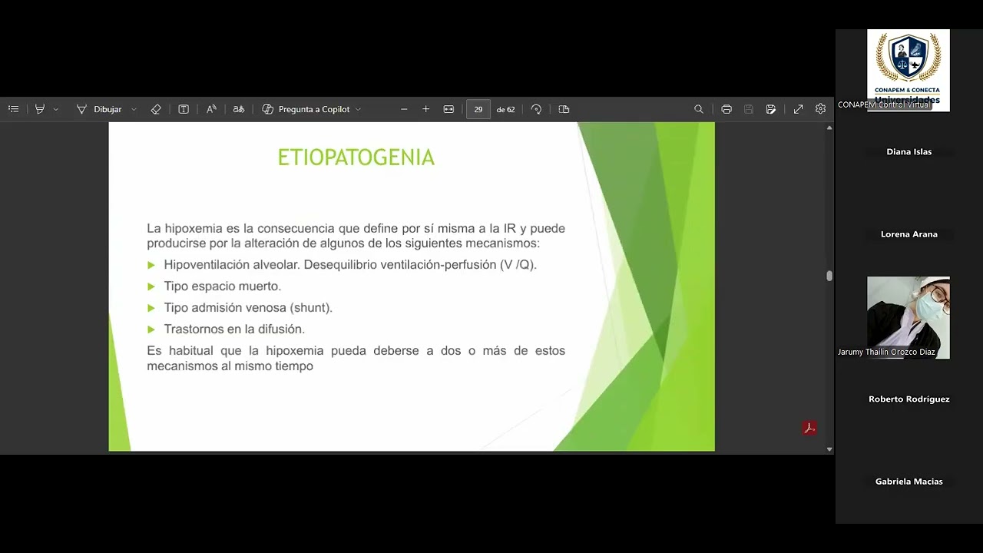
Task: Click the red Adobe Acrobat icon
Action: pos(809,428)
